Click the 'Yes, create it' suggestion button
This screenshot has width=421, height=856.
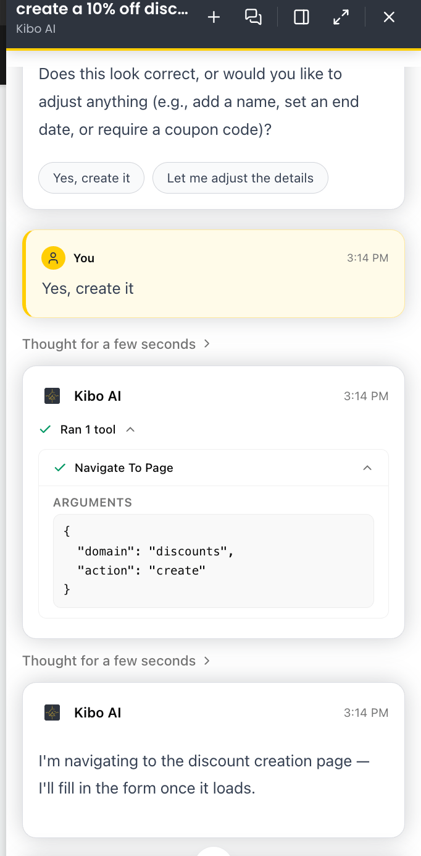[91, 178]
